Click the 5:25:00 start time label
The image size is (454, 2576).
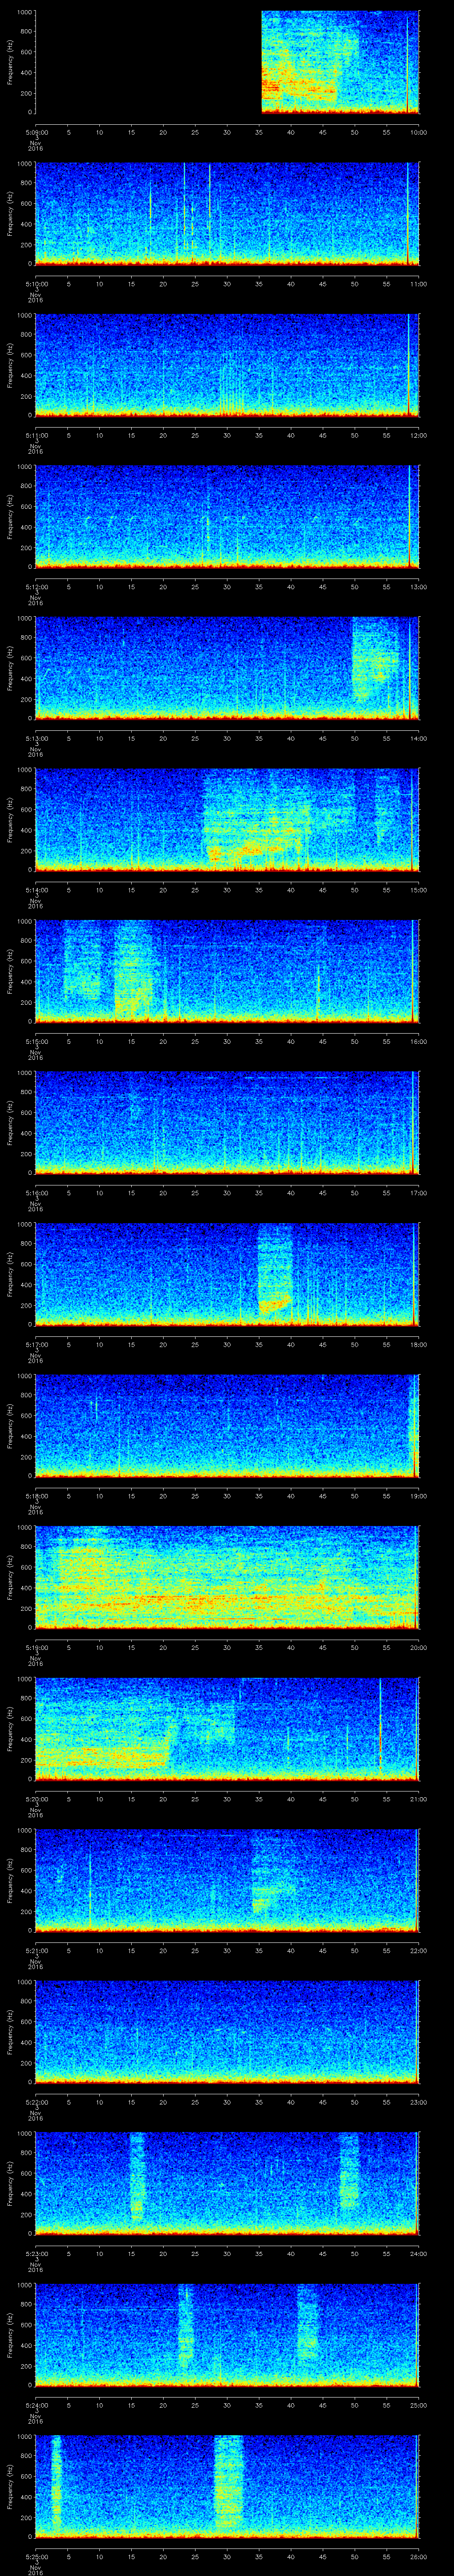pos(36,2557)
